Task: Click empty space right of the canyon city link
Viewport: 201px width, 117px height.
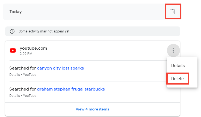Action: 123,68
